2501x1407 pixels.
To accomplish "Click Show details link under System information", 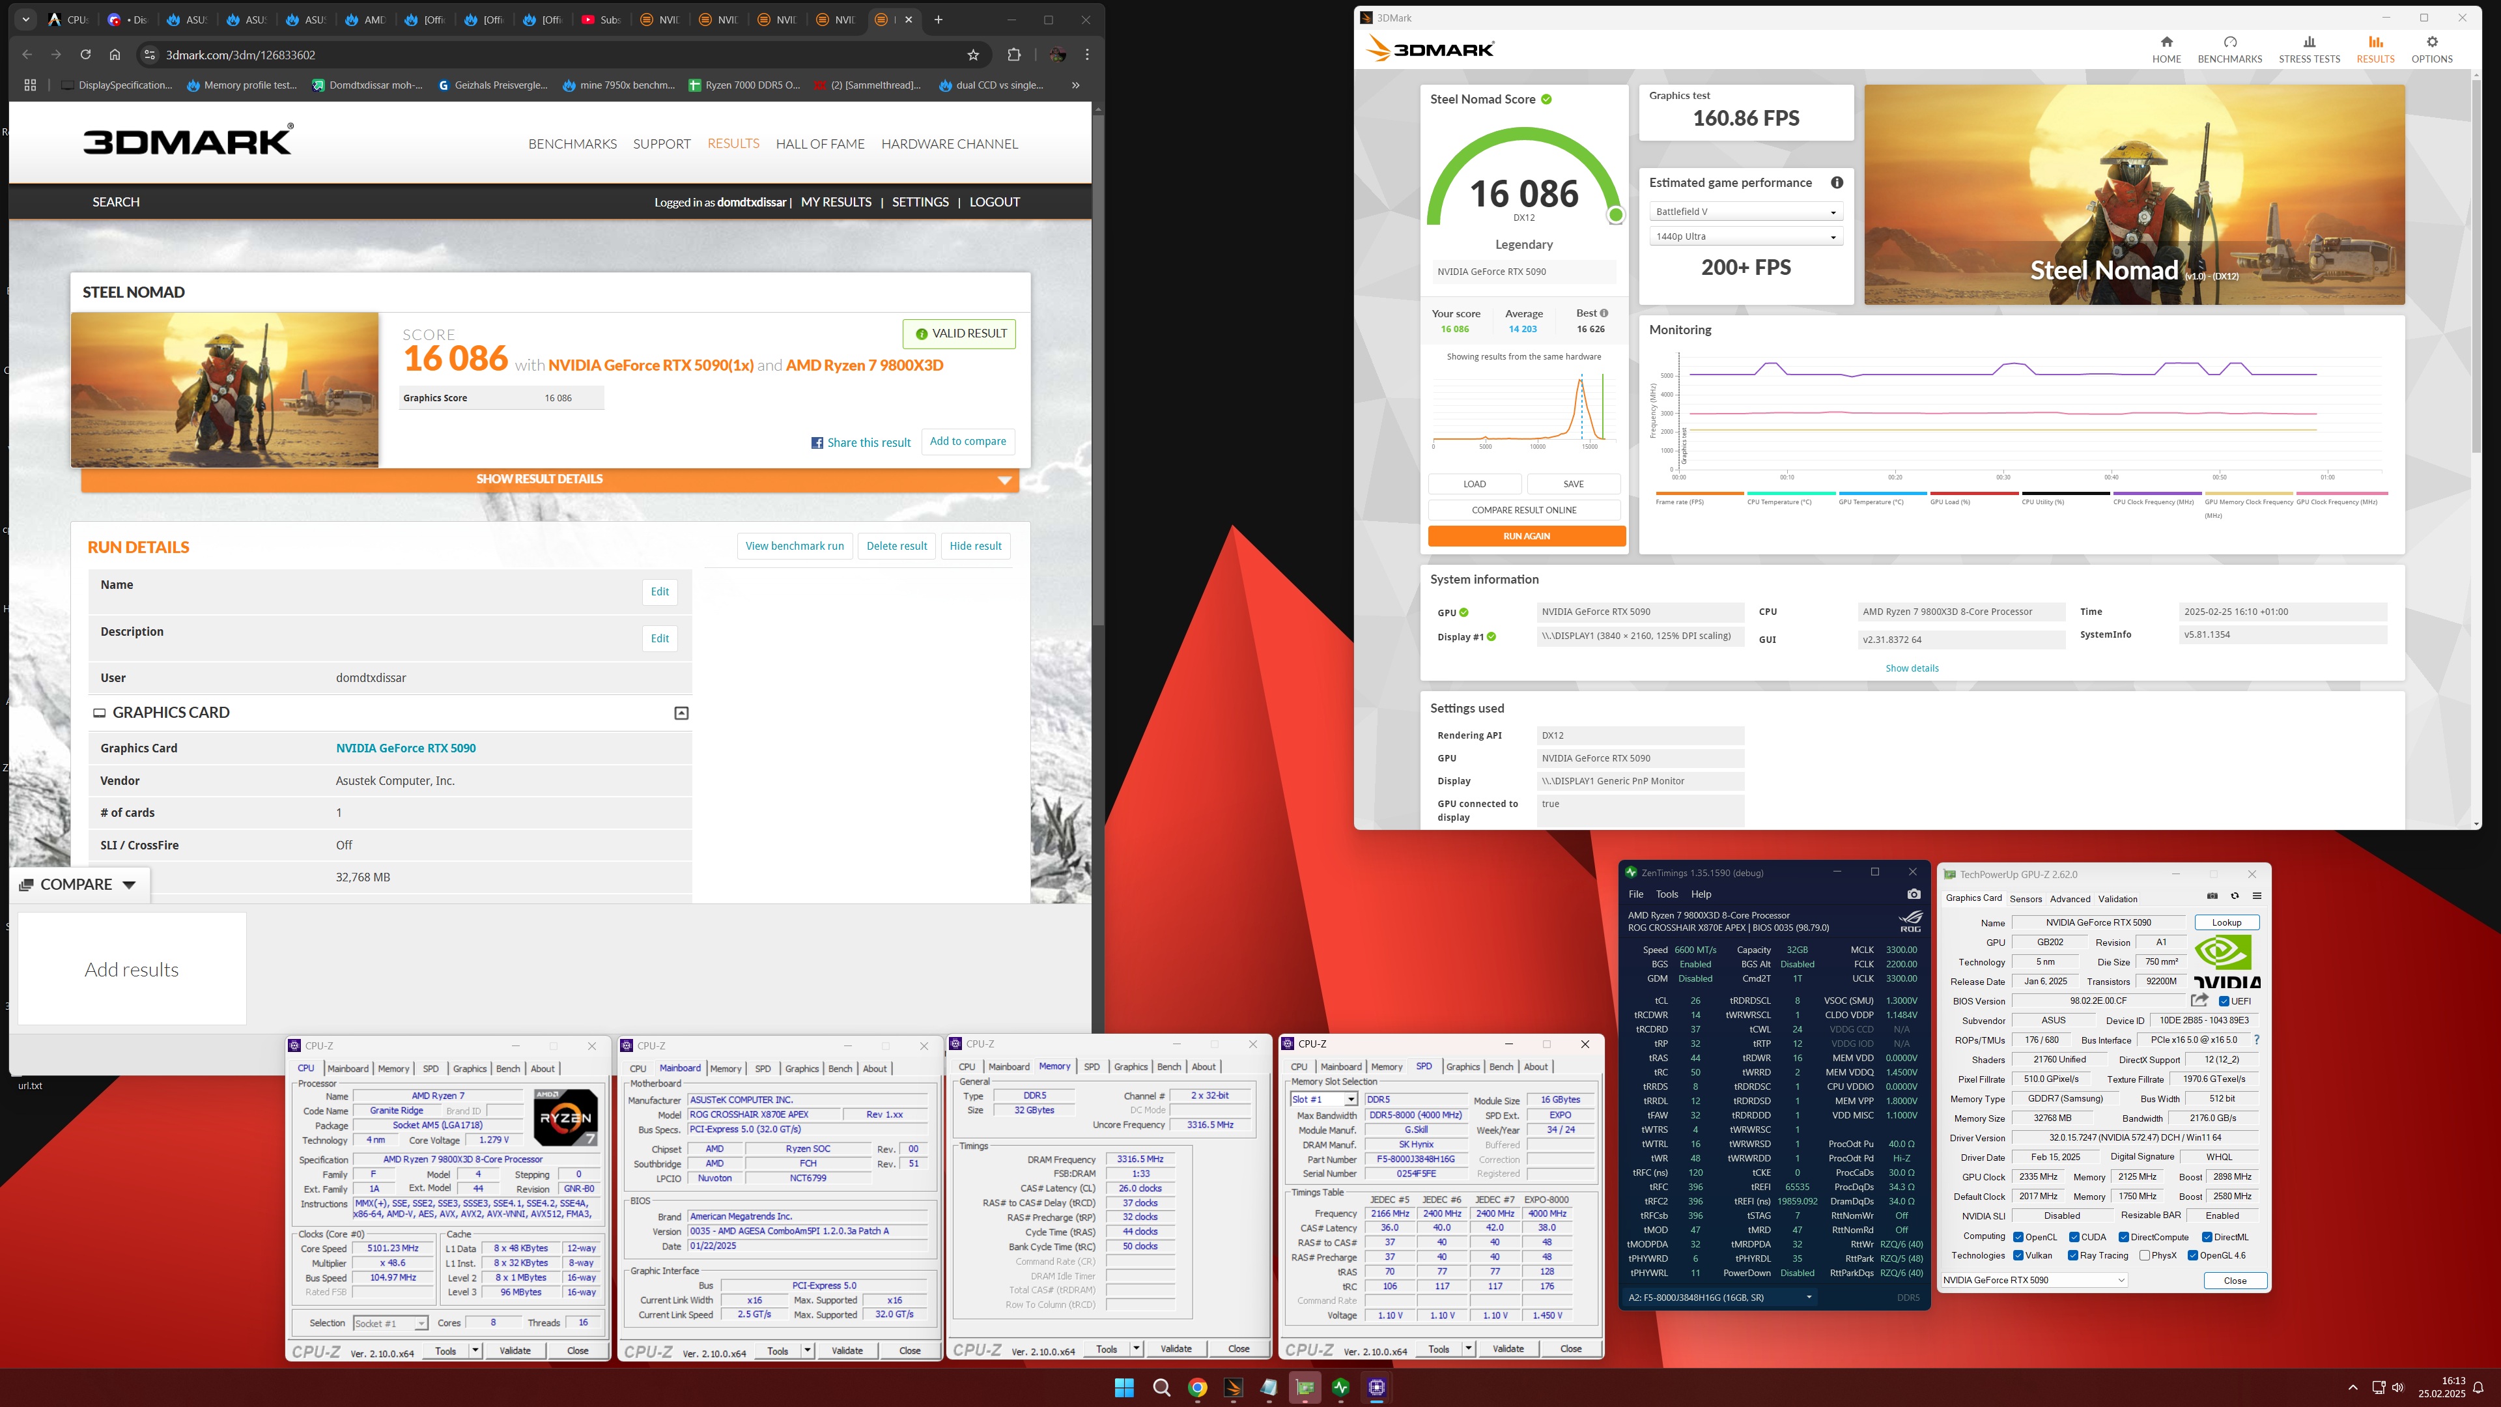I will 1912,668.
